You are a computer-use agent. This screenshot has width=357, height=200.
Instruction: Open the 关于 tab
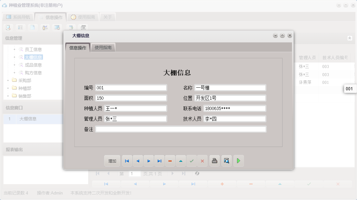point(108,17)
